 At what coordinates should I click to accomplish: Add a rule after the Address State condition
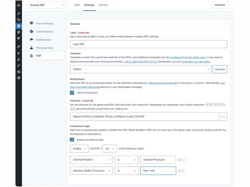pyautogui.click(x=179, y=171)
